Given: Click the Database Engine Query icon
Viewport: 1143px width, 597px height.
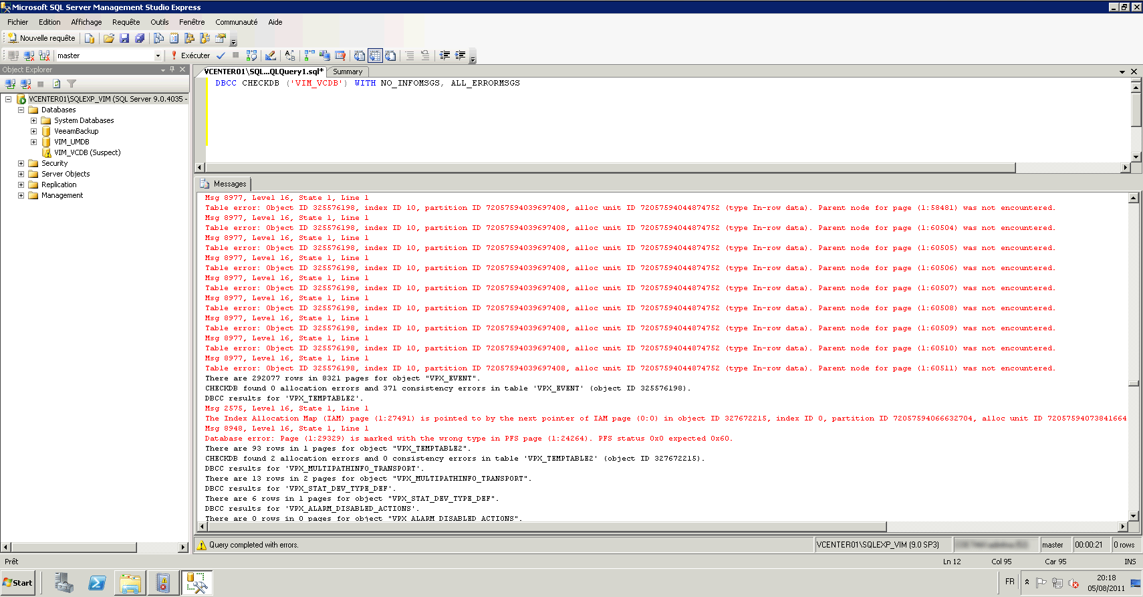Looking at the screenshot, I should pyautogui.click(x=90, y=38).
